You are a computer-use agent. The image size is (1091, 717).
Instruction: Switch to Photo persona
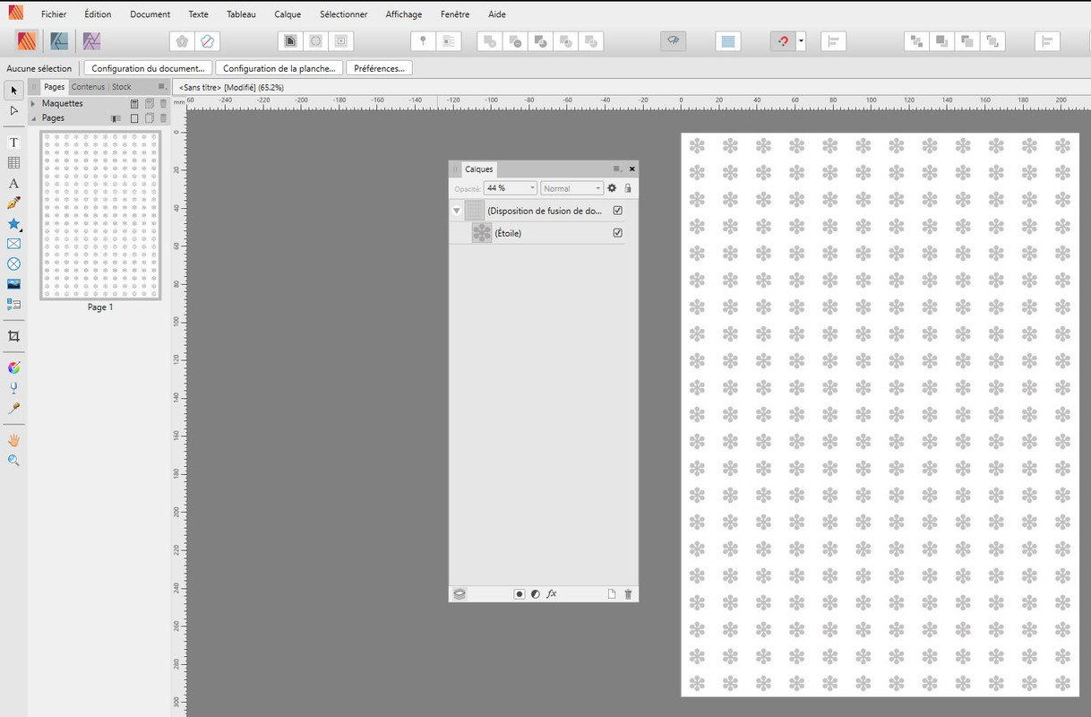coord(90,41)
